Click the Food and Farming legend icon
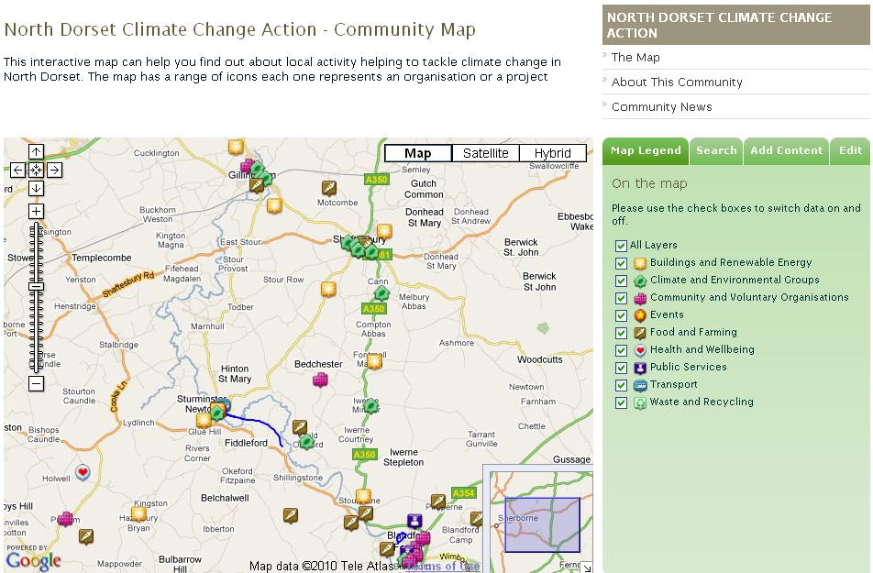Image resolution: width=873 pixels, height=573 pixels. click(640, 333)
